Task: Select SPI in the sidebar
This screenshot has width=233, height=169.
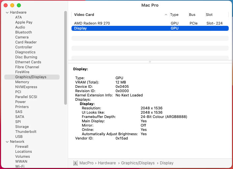Action: [18, 122]
